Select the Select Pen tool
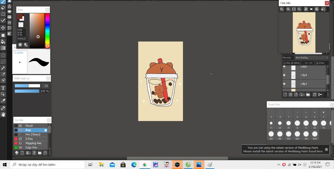Image resolution: width=334 pixels, height=169 pixels. click(x=3, y=74)
